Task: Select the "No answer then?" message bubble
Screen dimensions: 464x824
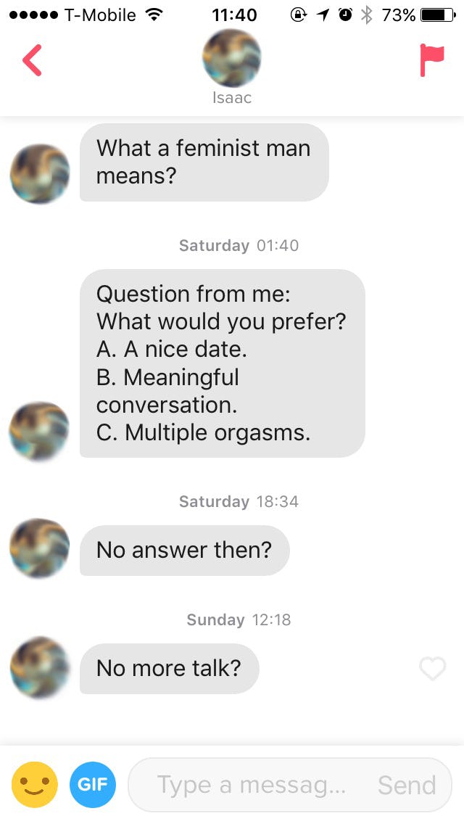Action: click(x=184, y=550)
